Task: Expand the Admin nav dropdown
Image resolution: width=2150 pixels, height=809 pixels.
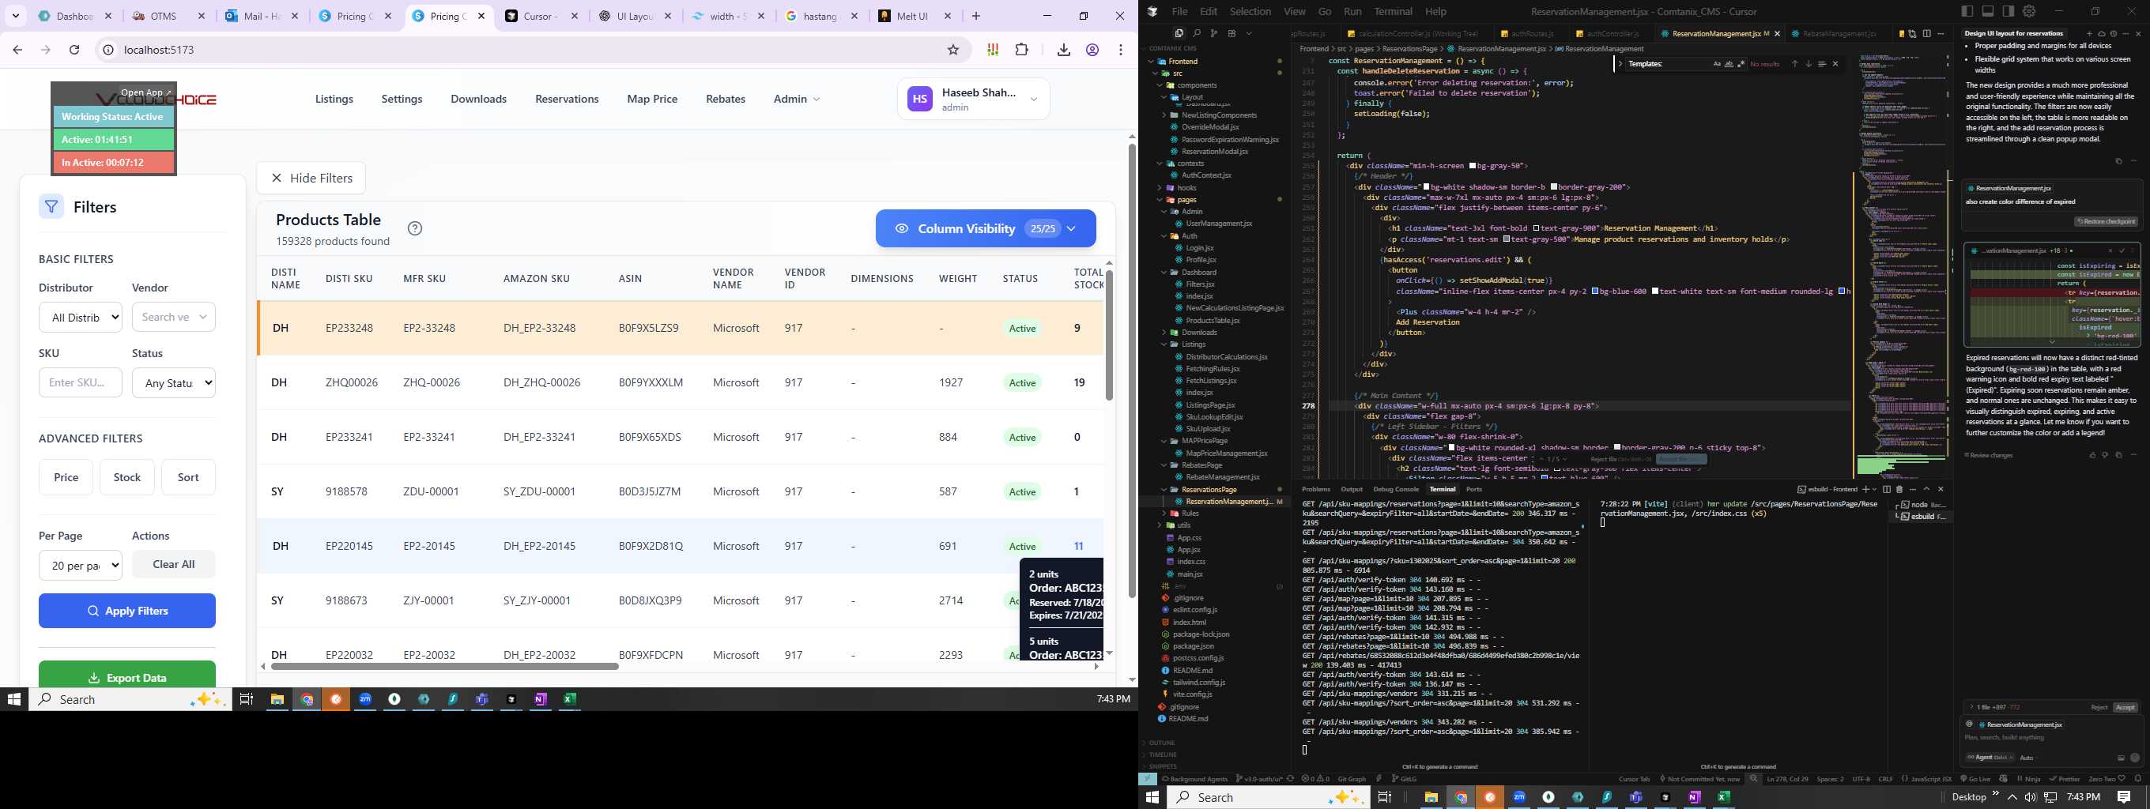Action: click(x=796, y=99)
